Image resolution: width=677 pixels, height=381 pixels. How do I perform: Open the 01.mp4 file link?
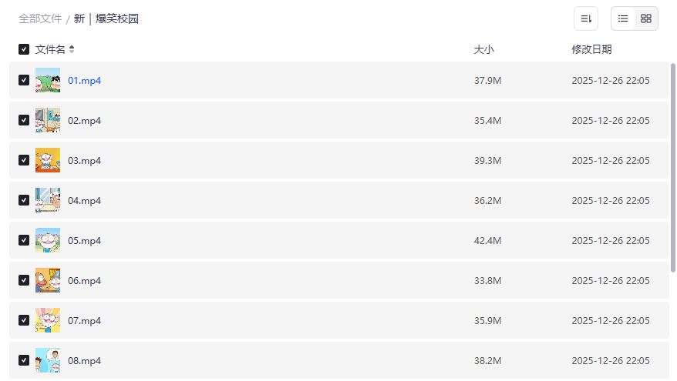coord(84,80)
